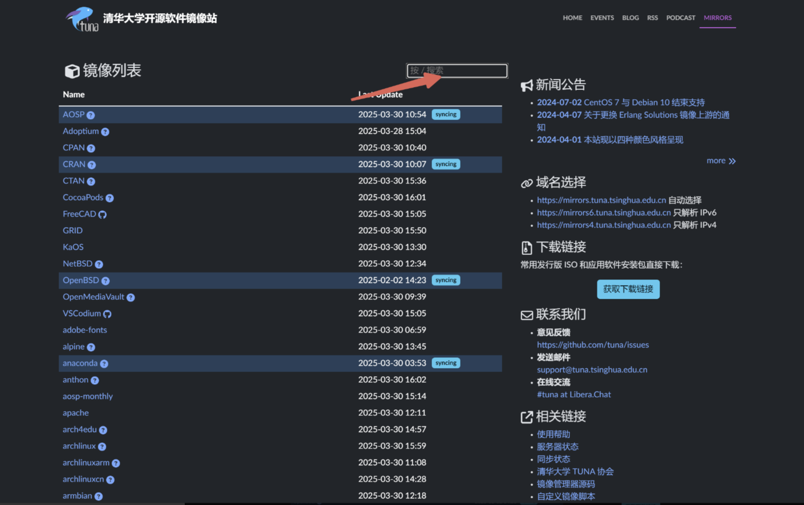This screenshot has width=804, height=505.
Task: Click the help icon next to archlinux
Action: (x=102, y=446)
